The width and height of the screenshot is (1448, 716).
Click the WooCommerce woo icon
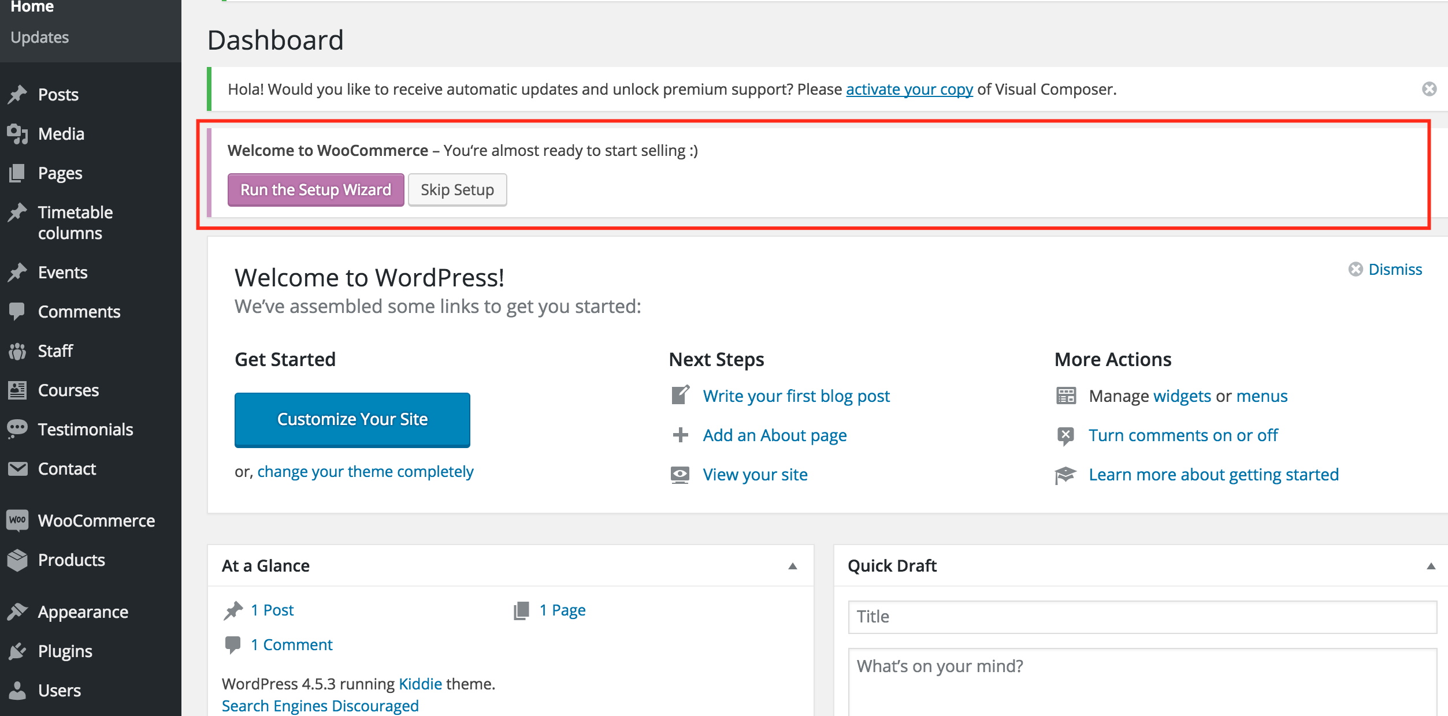18,520
